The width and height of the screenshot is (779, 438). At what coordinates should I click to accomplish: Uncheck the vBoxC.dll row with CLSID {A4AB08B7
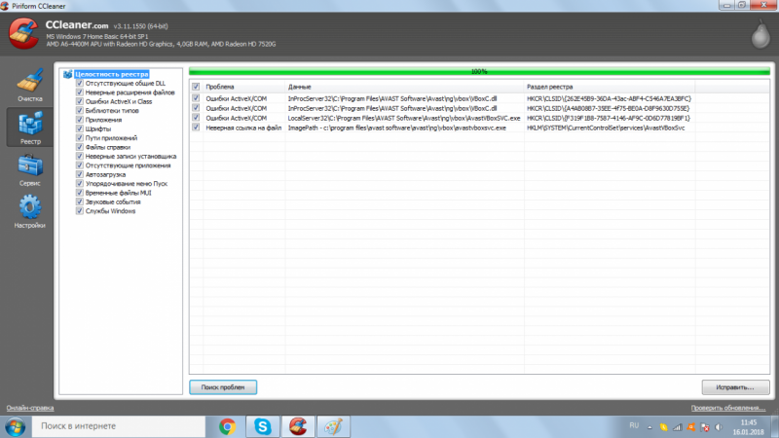click(x=196, y=108)
